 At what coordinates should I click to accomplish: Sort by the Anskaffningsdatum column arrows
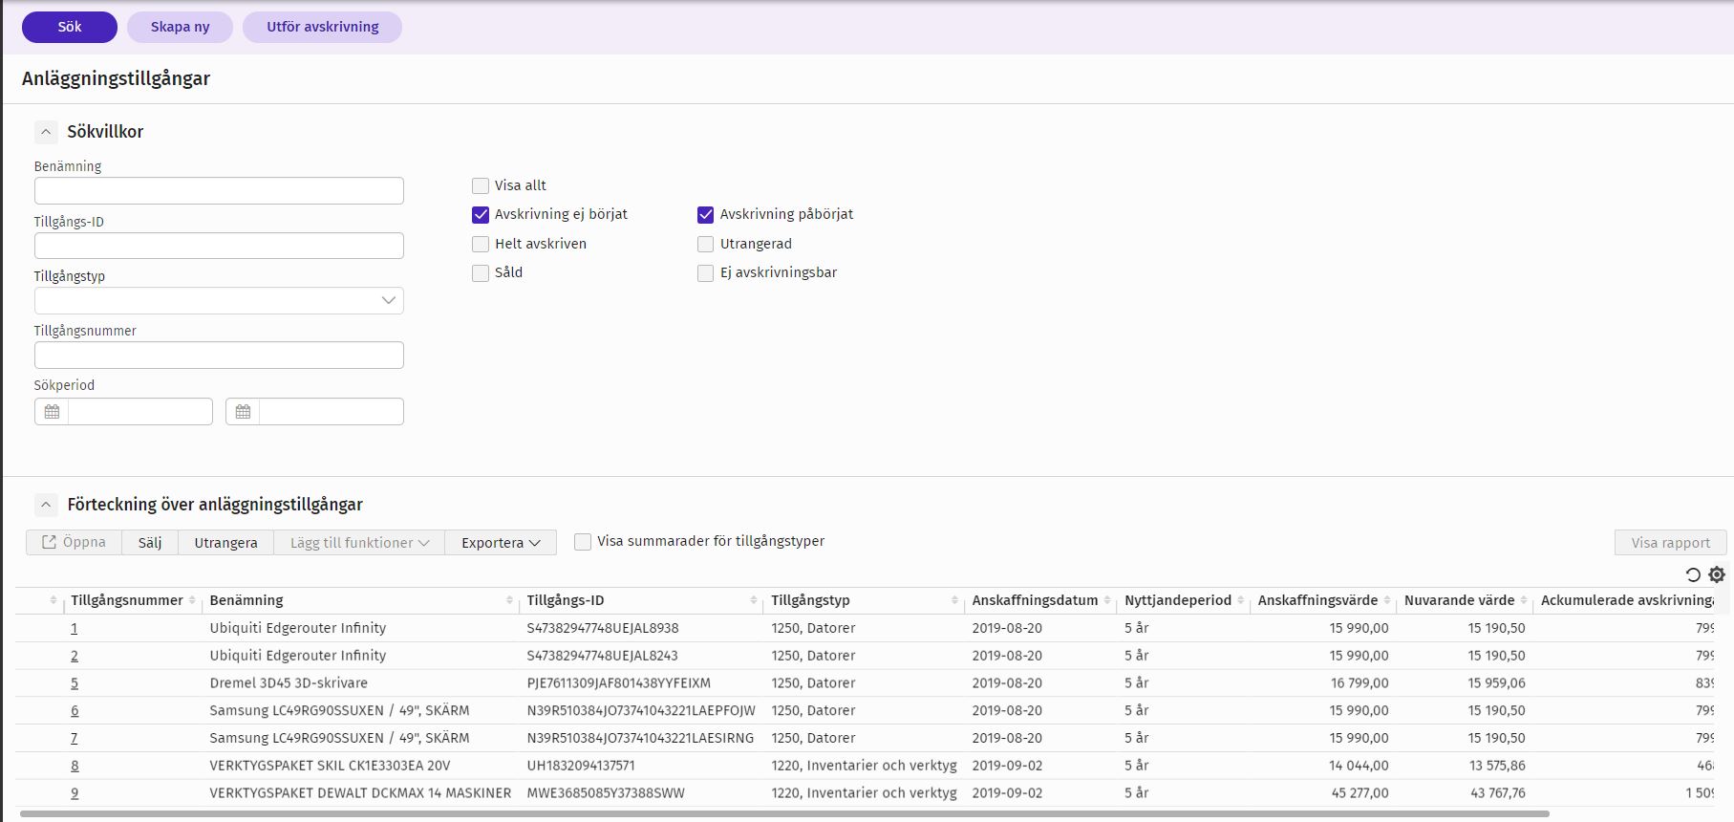click(1107, 600)
